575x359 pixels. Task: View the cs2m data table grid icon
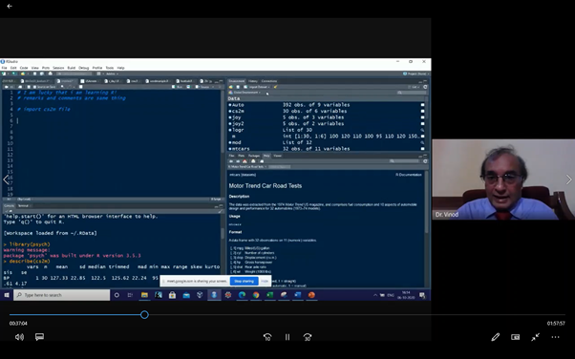coord(422,111)
